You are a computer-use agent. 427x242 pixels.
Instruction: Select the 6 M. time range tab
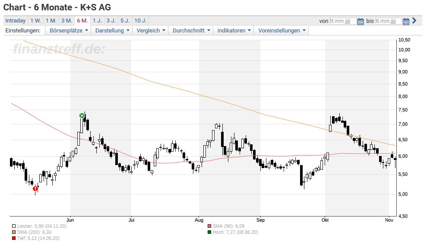(x=82, y=21)
